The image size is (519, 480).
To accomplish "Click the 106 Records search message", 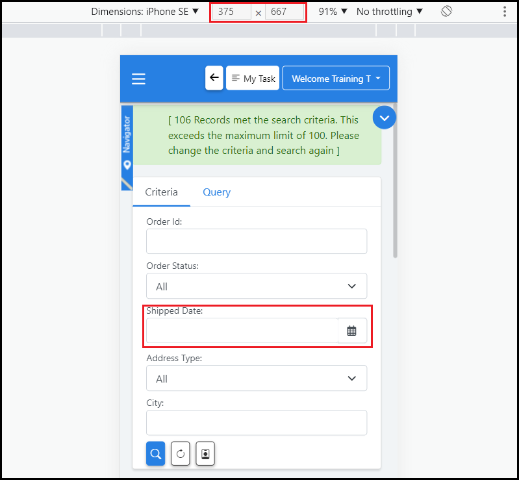I will (x=264, y=135).
